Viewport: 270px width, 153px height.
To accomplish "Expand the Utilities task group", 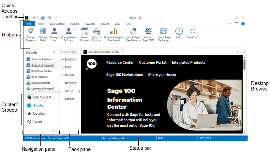I will point(68,99).
